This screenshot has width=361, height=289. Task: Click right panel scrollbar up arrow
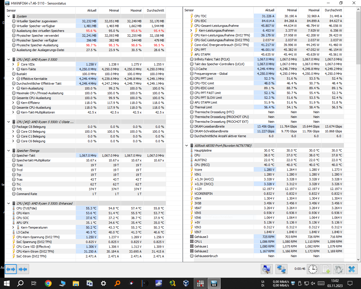[x=358, y=9]
